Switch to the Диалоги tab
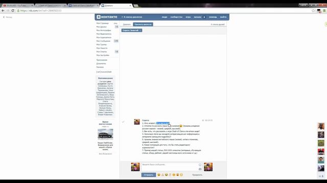327x183 pixels. click(127, 24)
